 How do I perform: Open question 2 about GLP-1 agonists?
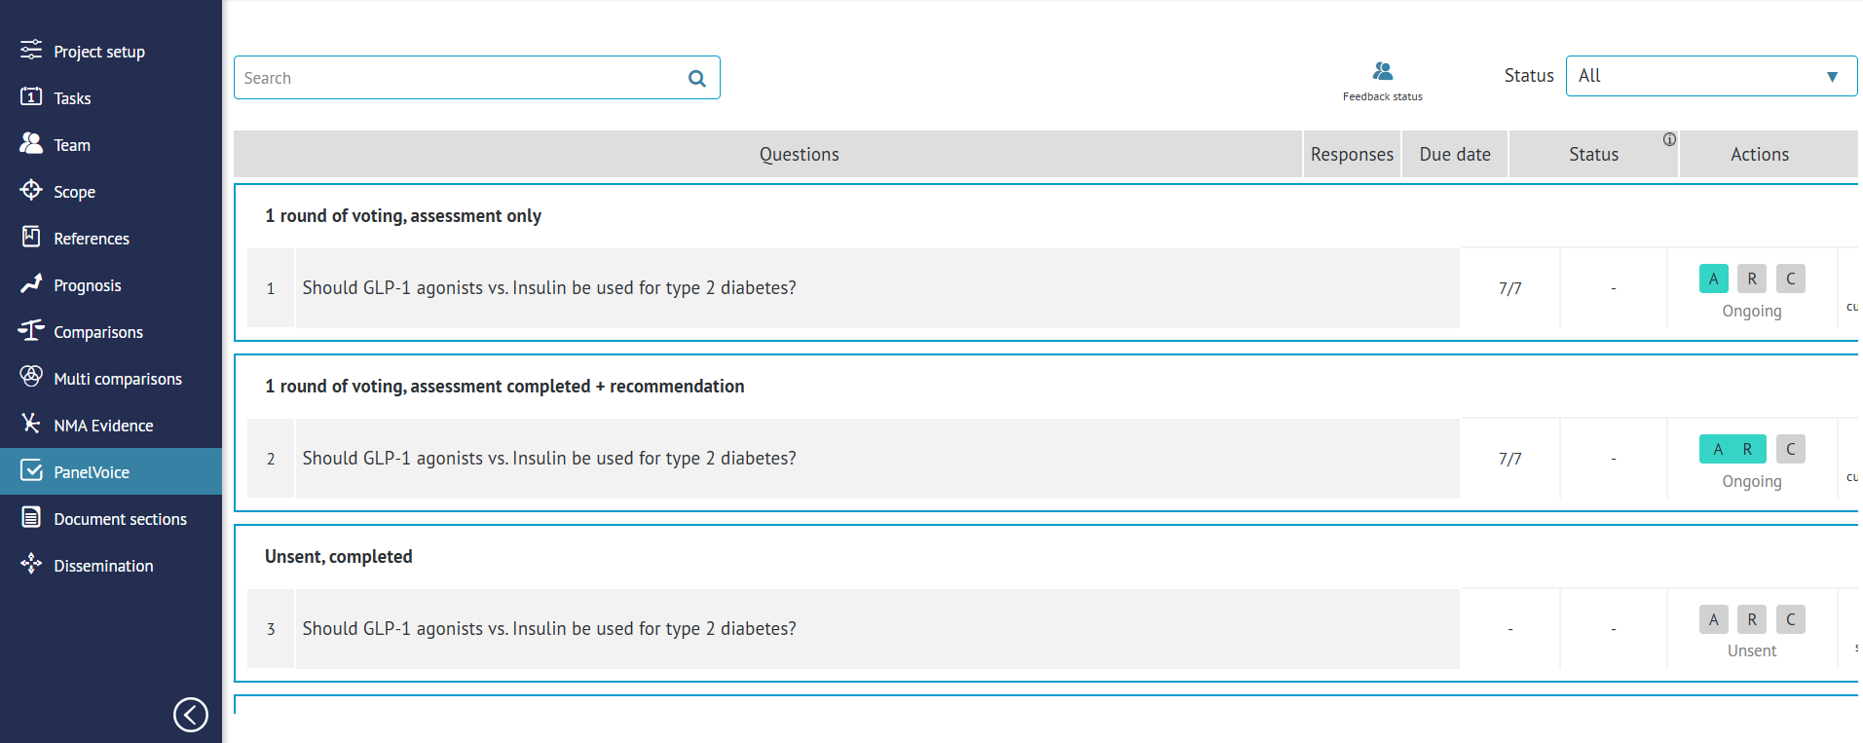click(549, 459)
